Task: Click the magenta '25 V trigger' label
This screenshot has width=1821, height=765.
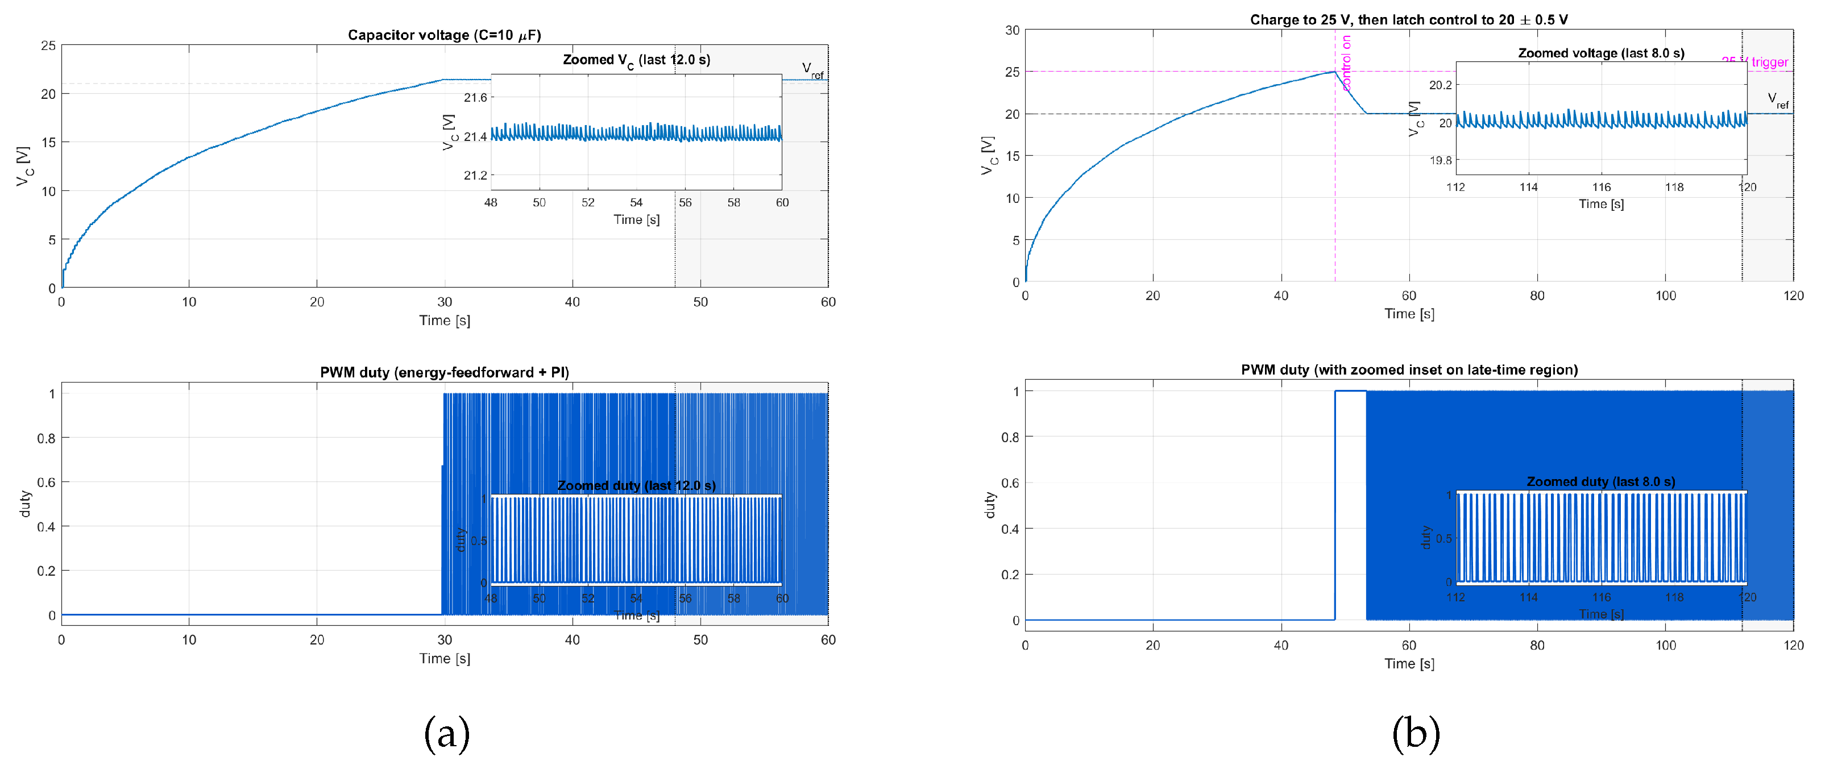Action: 1755,62
